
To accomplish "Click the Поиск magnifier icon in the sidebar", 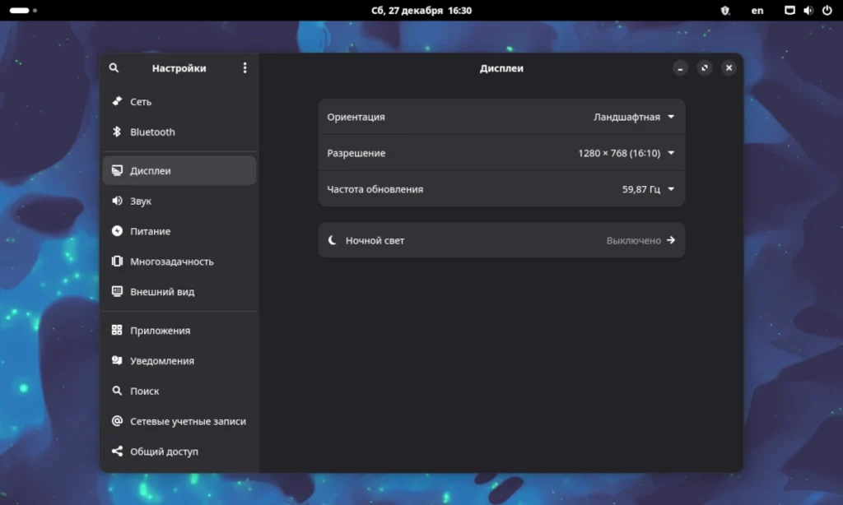I will 117,391.
